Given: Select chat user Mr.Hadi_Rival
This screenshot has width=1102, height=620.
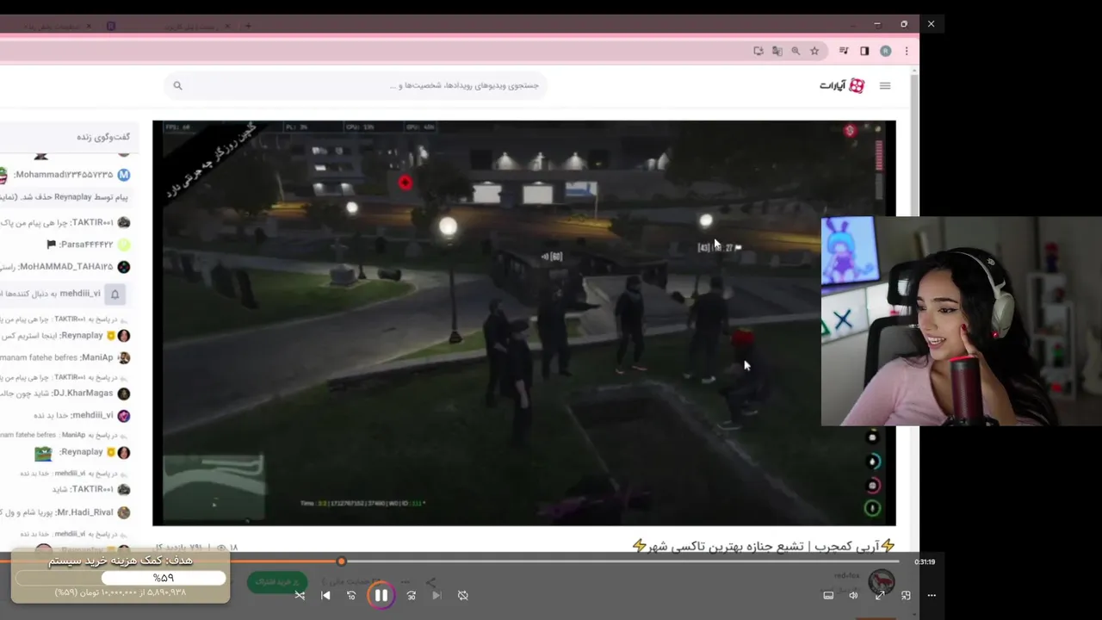Looking at the screenshot, I should [x=85, y=512].
